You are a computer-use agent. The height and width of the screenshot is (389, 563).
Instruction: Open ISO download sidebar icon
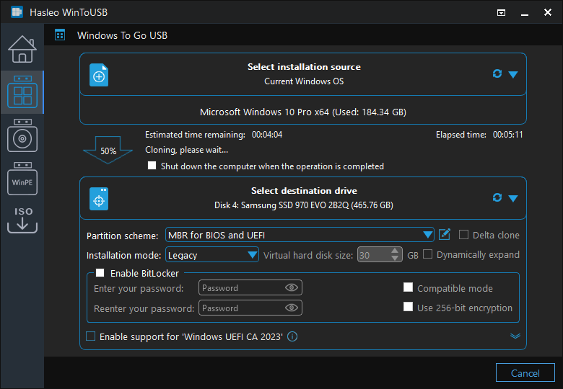22,220
